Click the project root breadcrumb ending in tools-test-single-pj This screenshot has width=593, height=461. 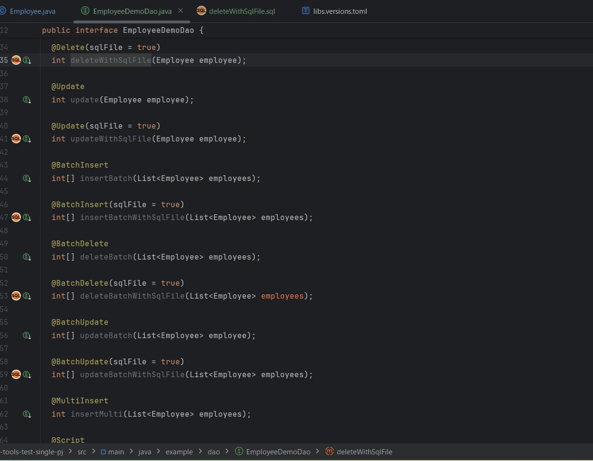coord(31,452)
